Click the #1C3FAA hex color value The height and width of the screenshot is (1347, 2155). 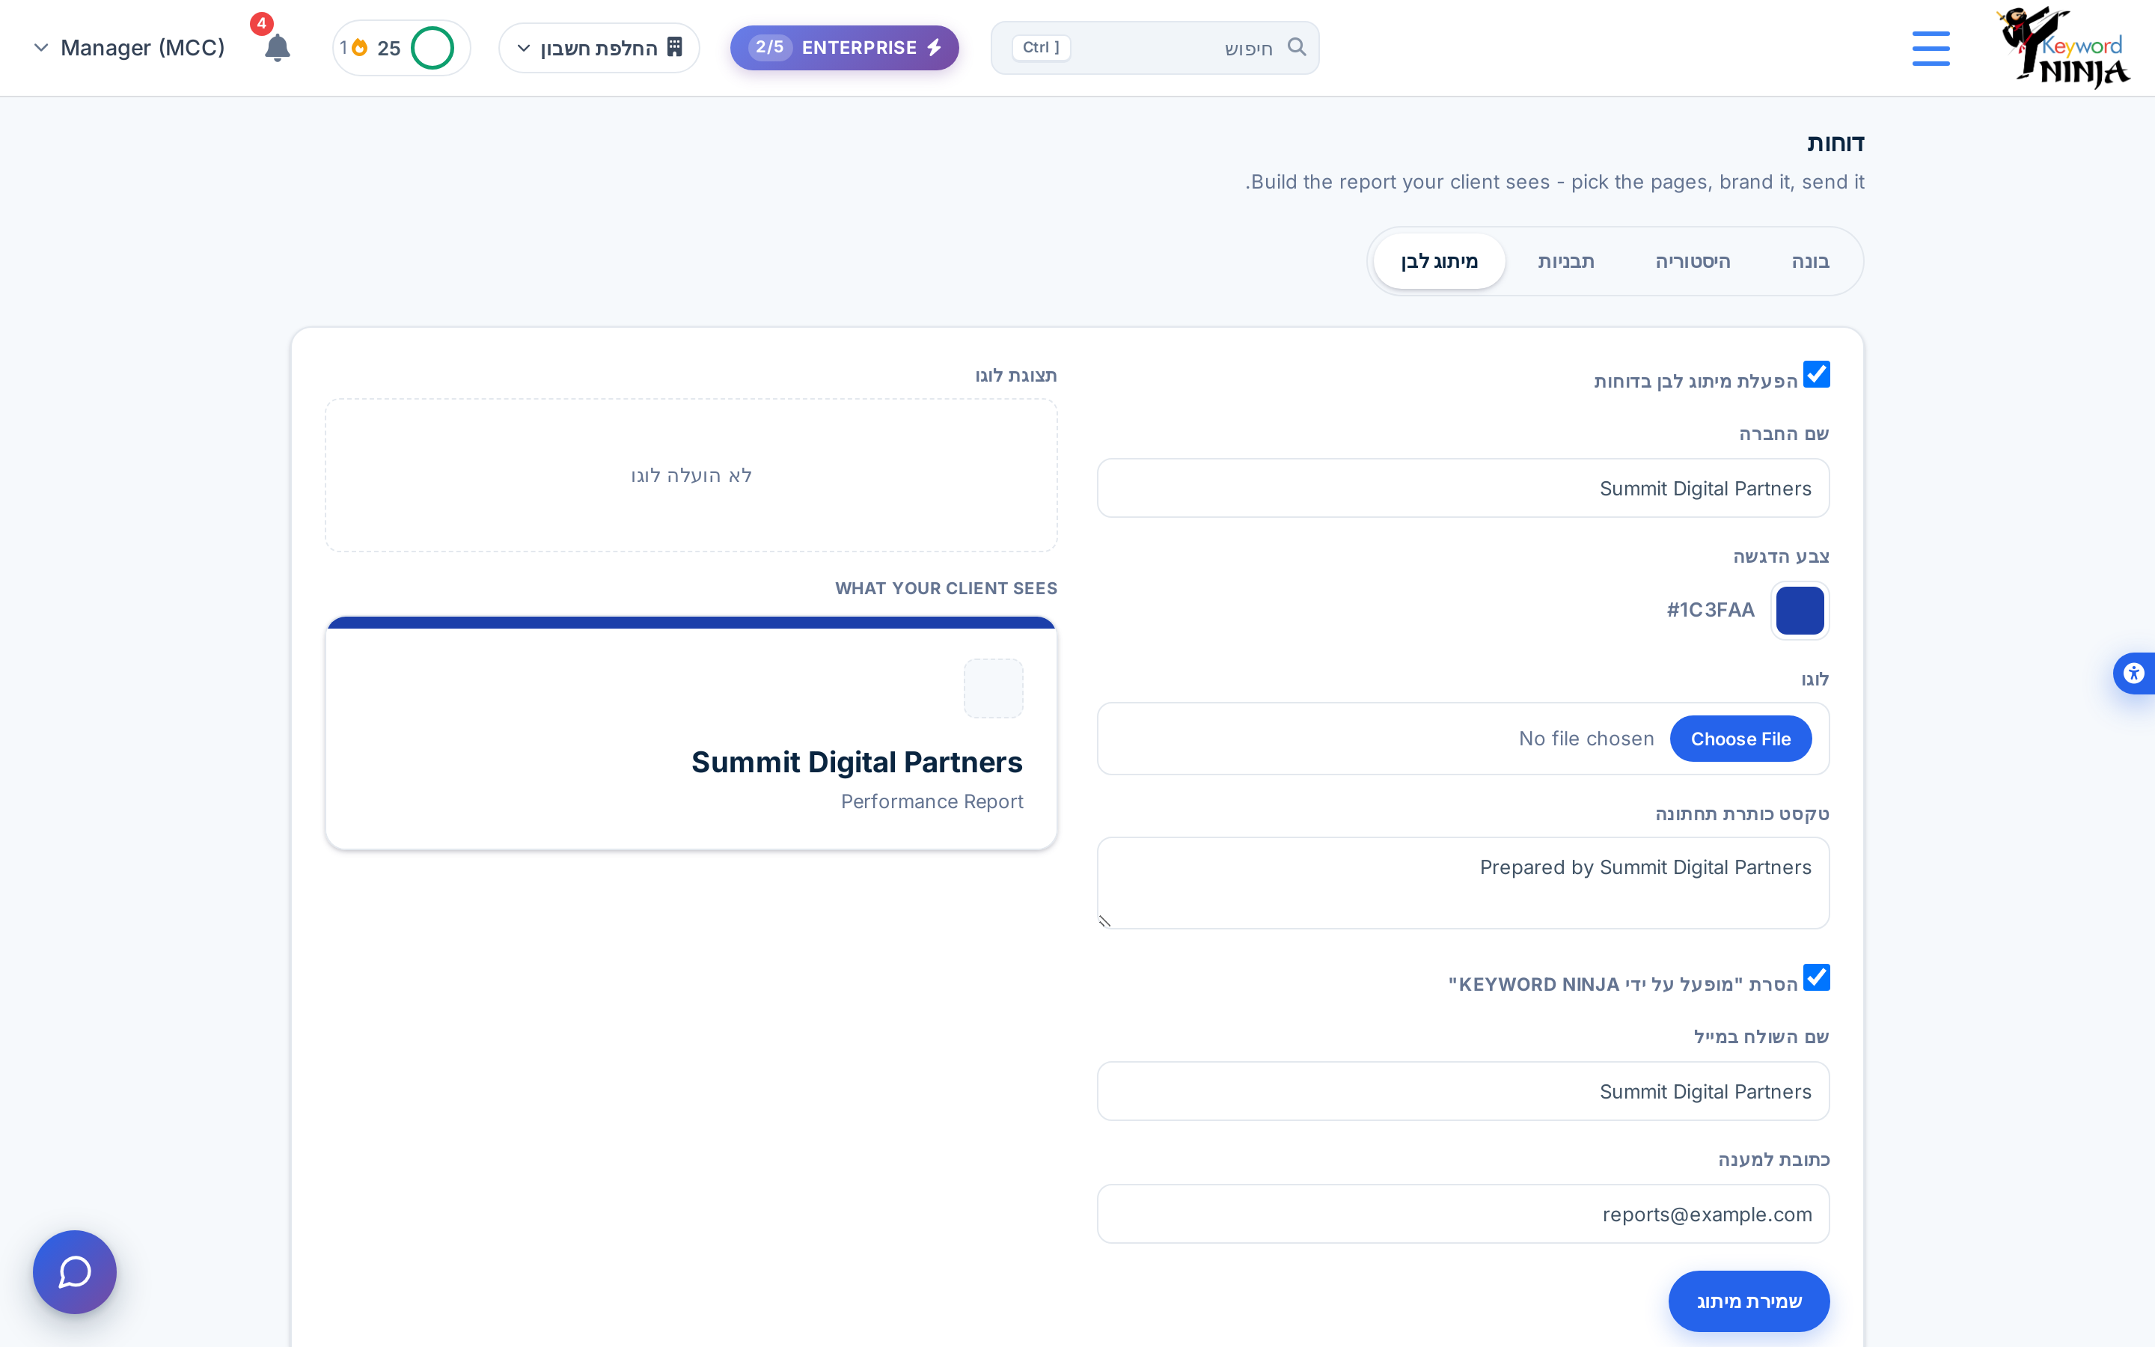pyautogui.click(x=1711, y=610)
